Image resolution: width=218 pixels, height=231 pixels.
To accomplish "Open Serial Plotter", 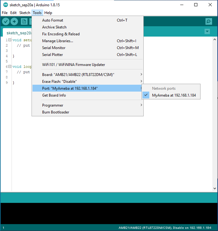I will (88, 55).
